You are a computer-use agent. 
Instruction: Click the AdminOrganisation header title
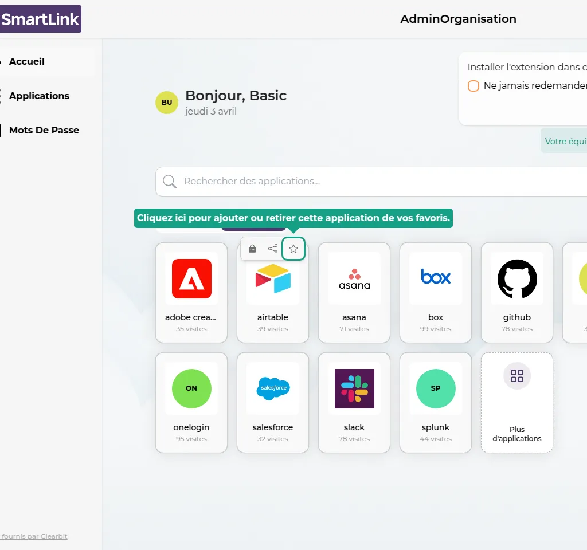pyautogui.click(x=458, y=19)
